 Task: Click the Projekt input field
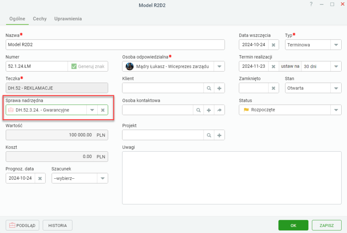point(163,135)
